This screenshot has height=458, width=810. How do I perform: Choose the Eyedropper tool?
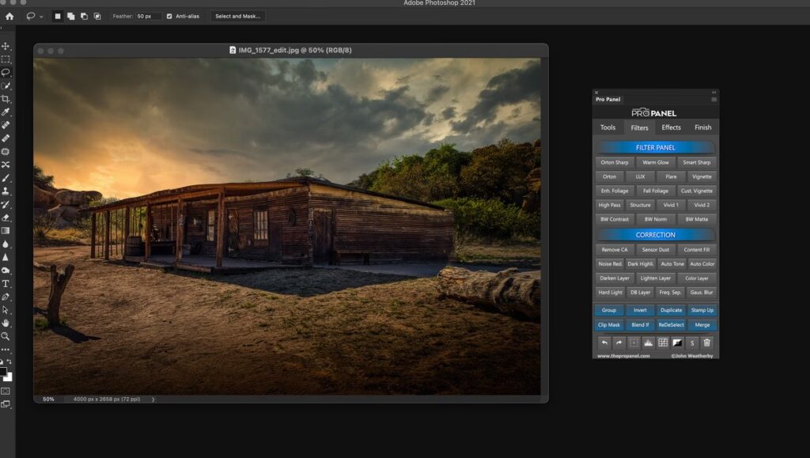click(x=6, y=112)
